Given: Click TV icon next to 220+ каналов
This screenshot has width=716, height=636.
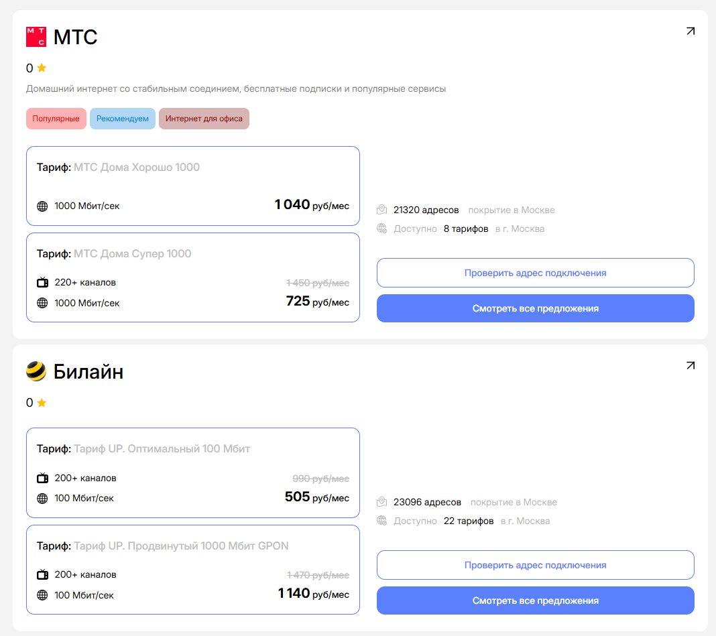Looking at the screenshot, I should (42, 283).
